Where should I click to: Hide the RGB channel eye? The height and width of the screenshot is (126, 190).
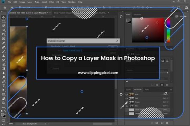[x=127, y=95]
